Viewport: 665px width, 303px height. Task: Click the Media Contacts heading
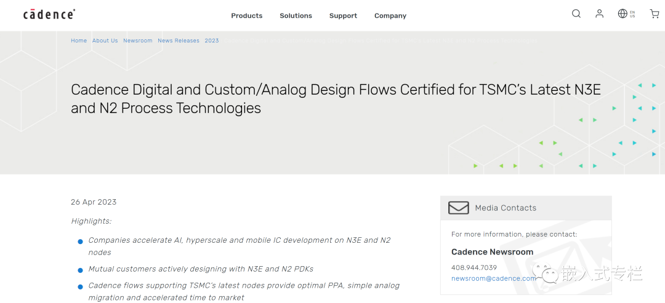pyautogui.click(x=506, y=208)
